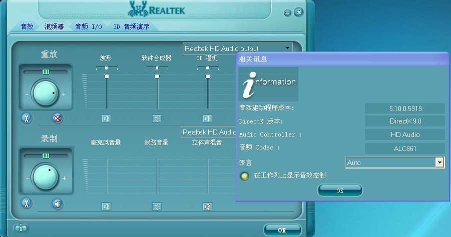Click the 麦克风音量 label
The width and height of the screenshot is (451, 237).
[106, 142]
